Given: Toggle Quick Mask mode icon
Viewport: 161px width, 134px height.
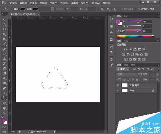Looking at the screenshot, I should [x=4, y=127].
